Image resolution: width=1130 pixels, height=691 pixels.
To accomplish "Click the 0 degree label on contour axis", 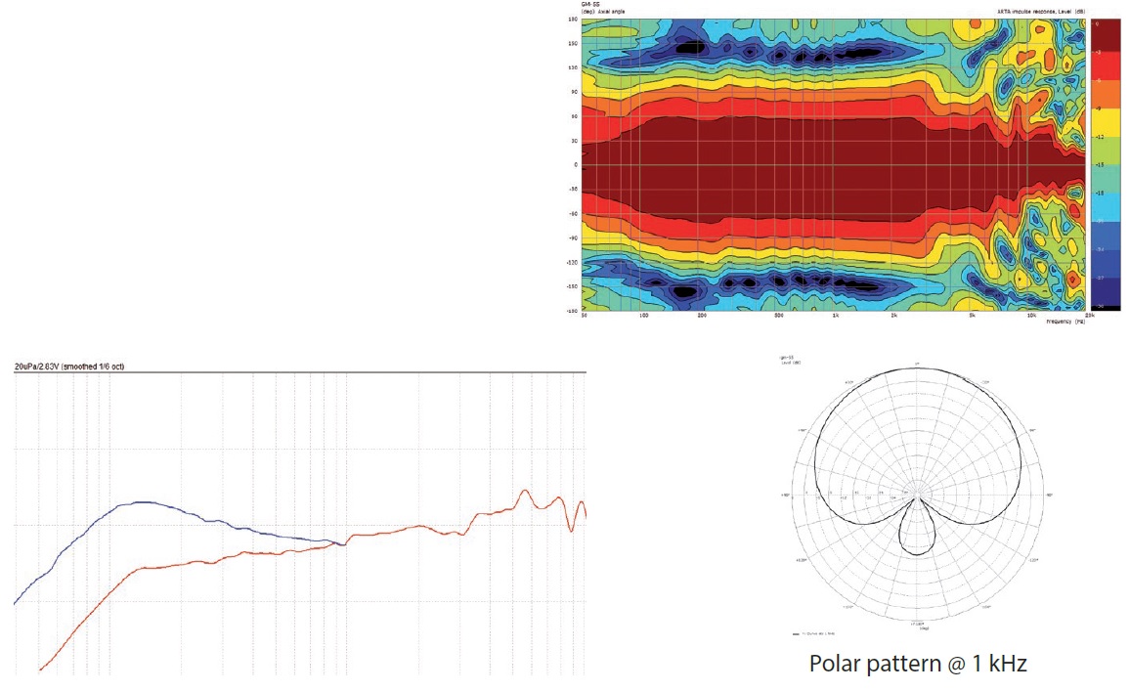I will click(x=575, y=164).
